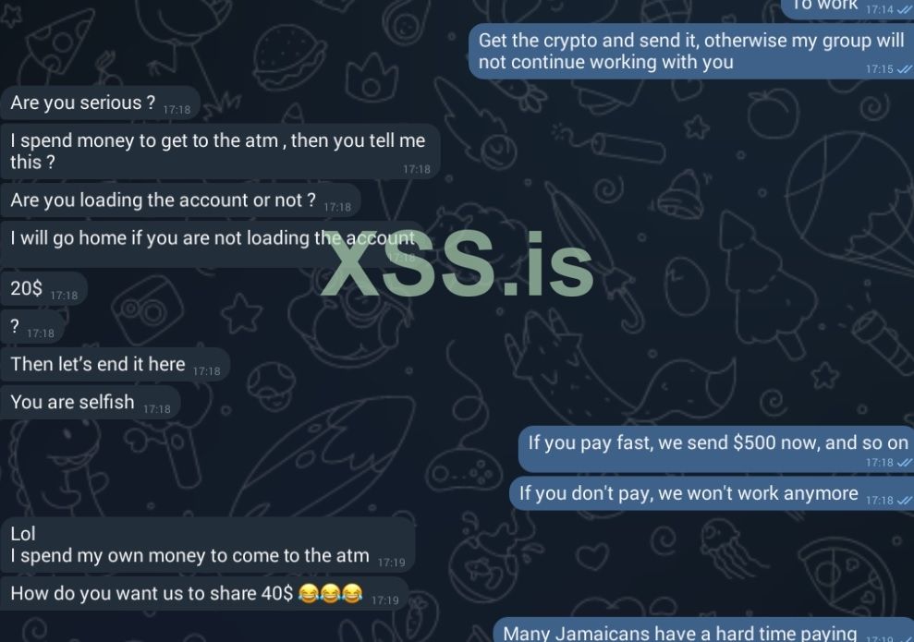Click the 'Lol I spend my own money' message

[x=208, y=545]
